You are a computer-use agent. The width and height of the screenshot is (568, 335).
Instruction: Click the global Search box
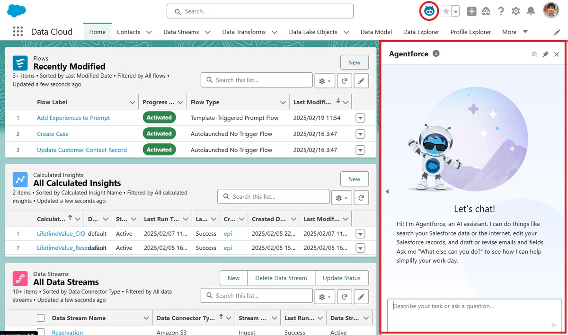(260, 11)
